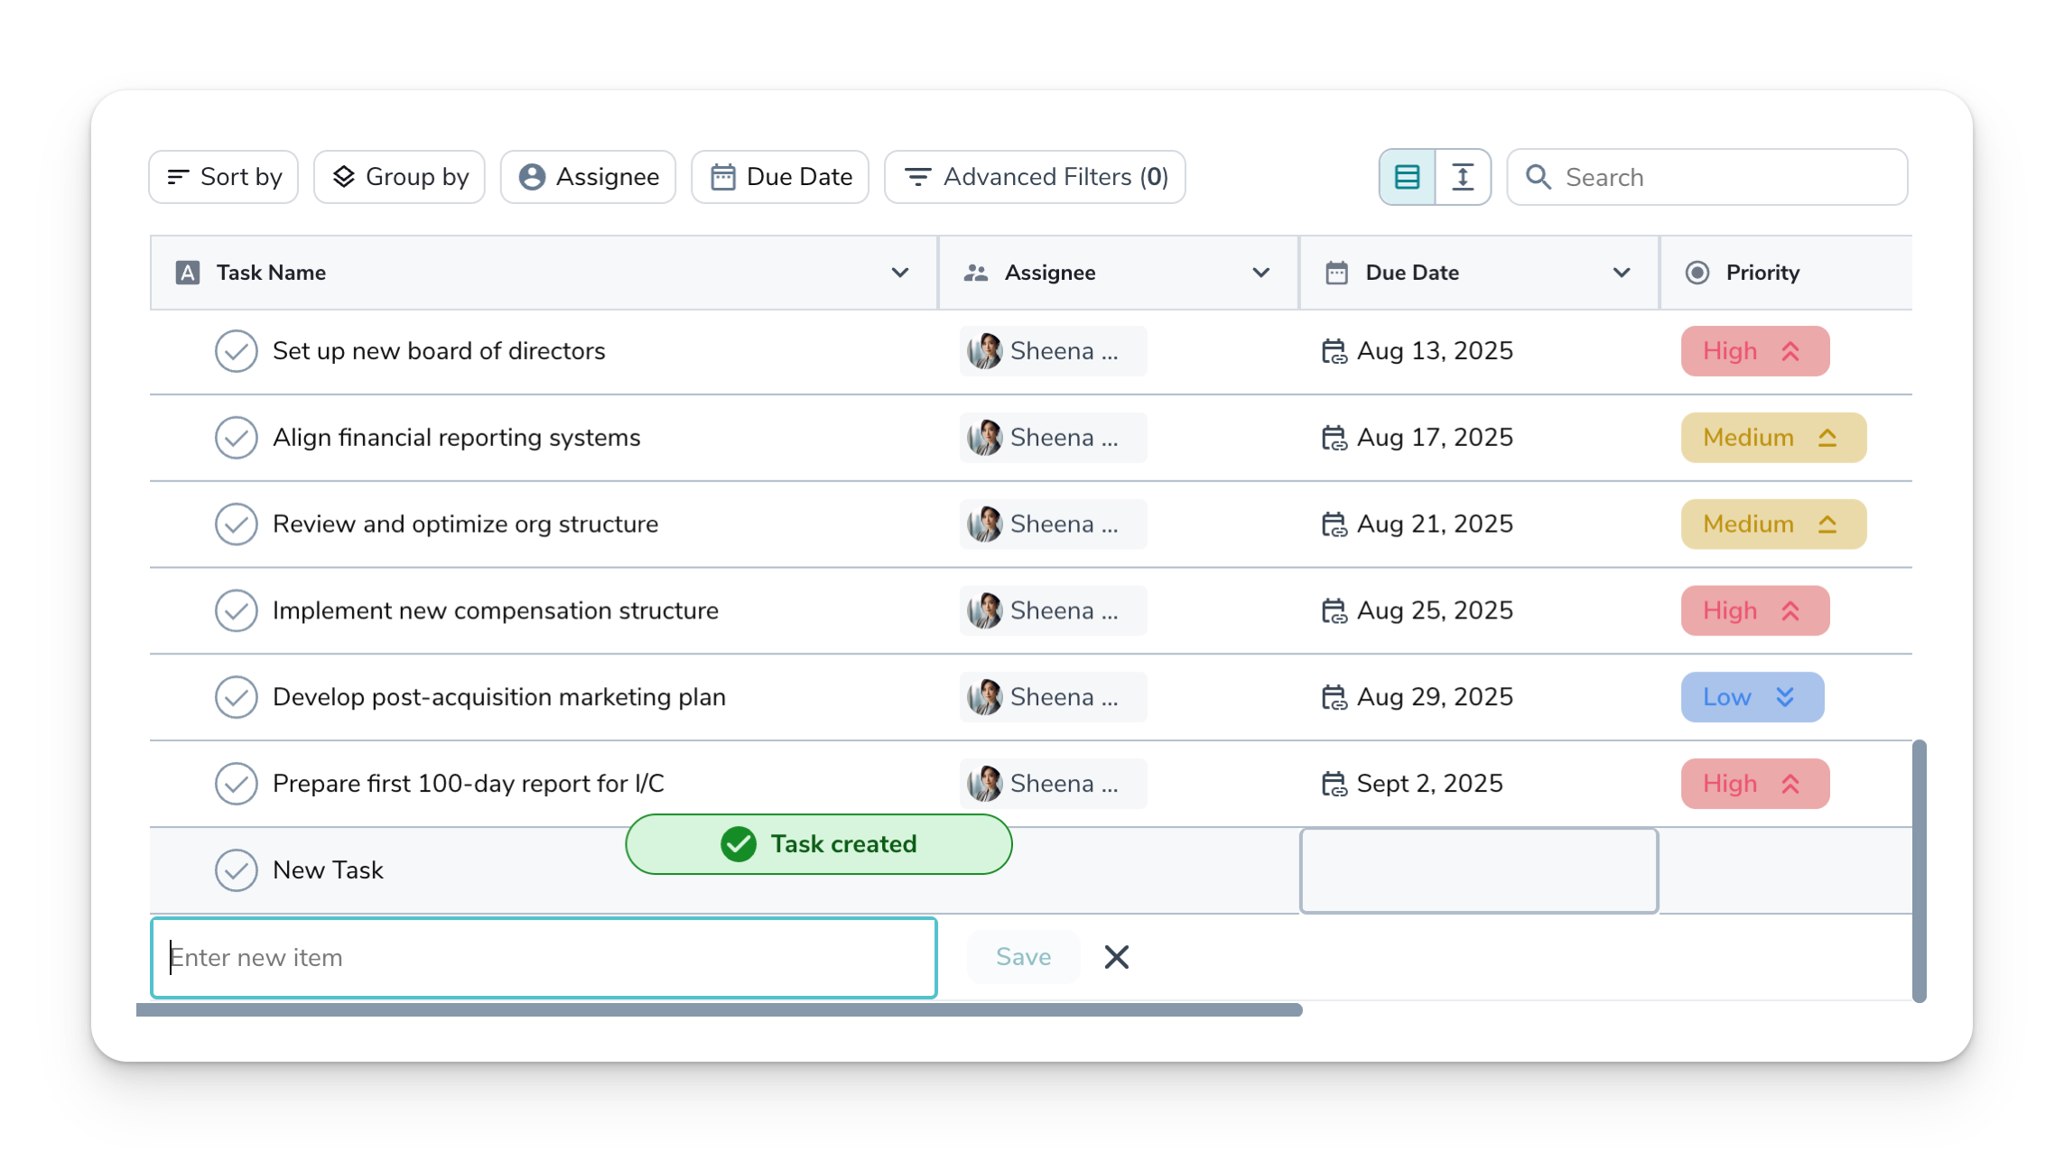Switch to expanded row height icon

1463,177
